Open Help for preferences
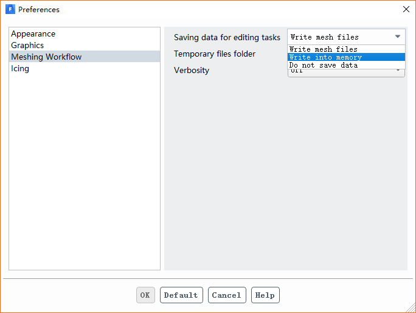416x313 pixels. tap(265, 295)
